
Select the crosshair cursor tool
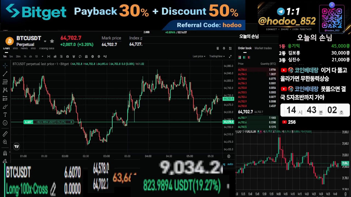coord(5,66)
